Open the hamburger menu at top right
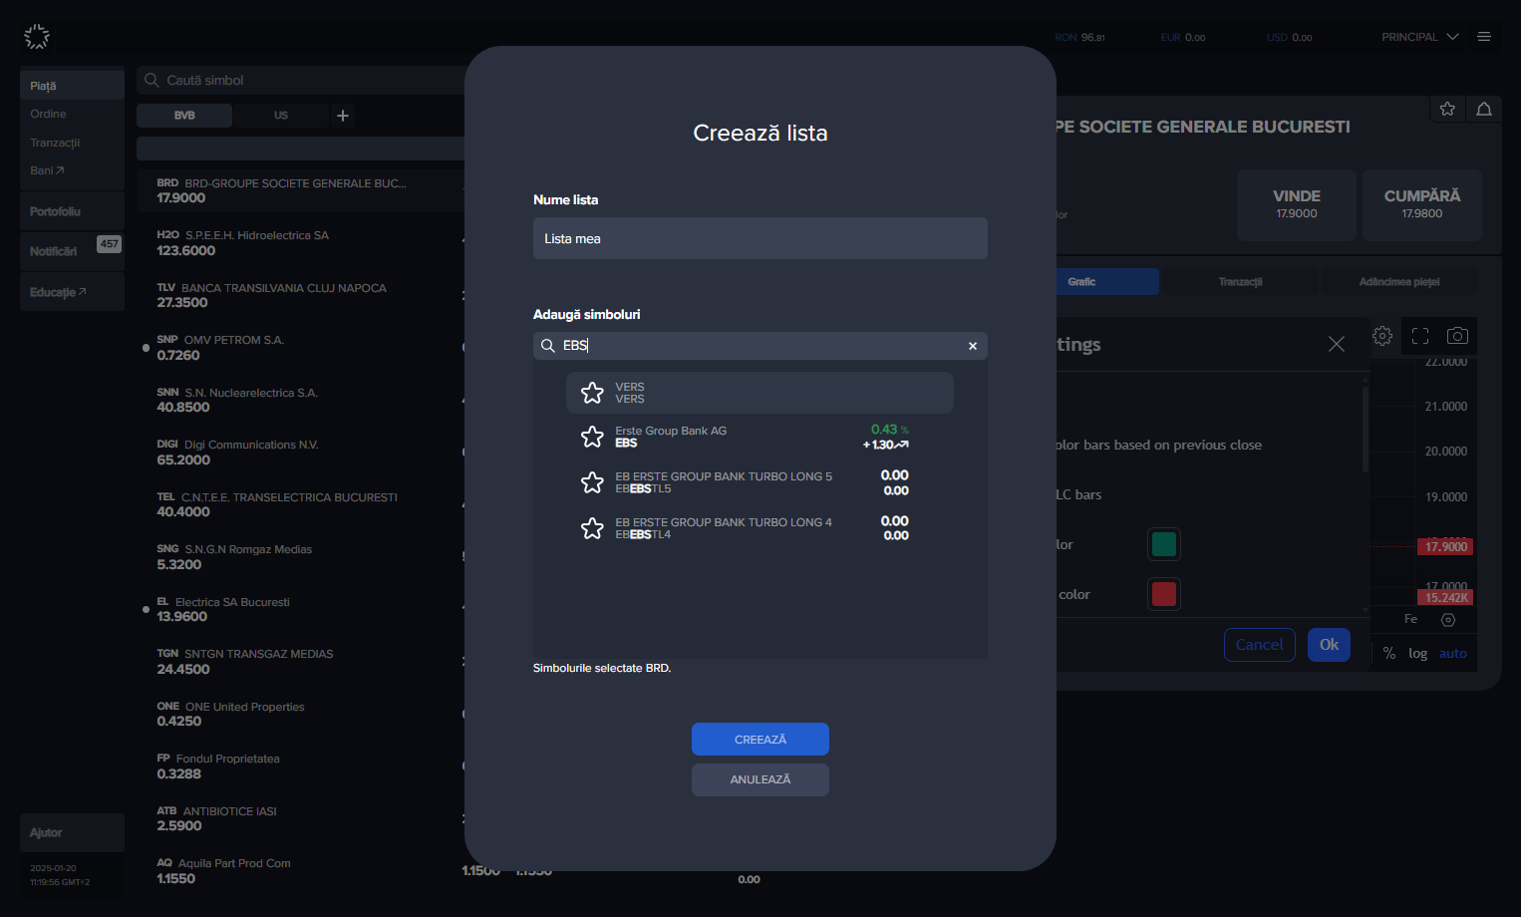The width and height of the screenshot is (1521, 917). click(x=1484, y=37)
